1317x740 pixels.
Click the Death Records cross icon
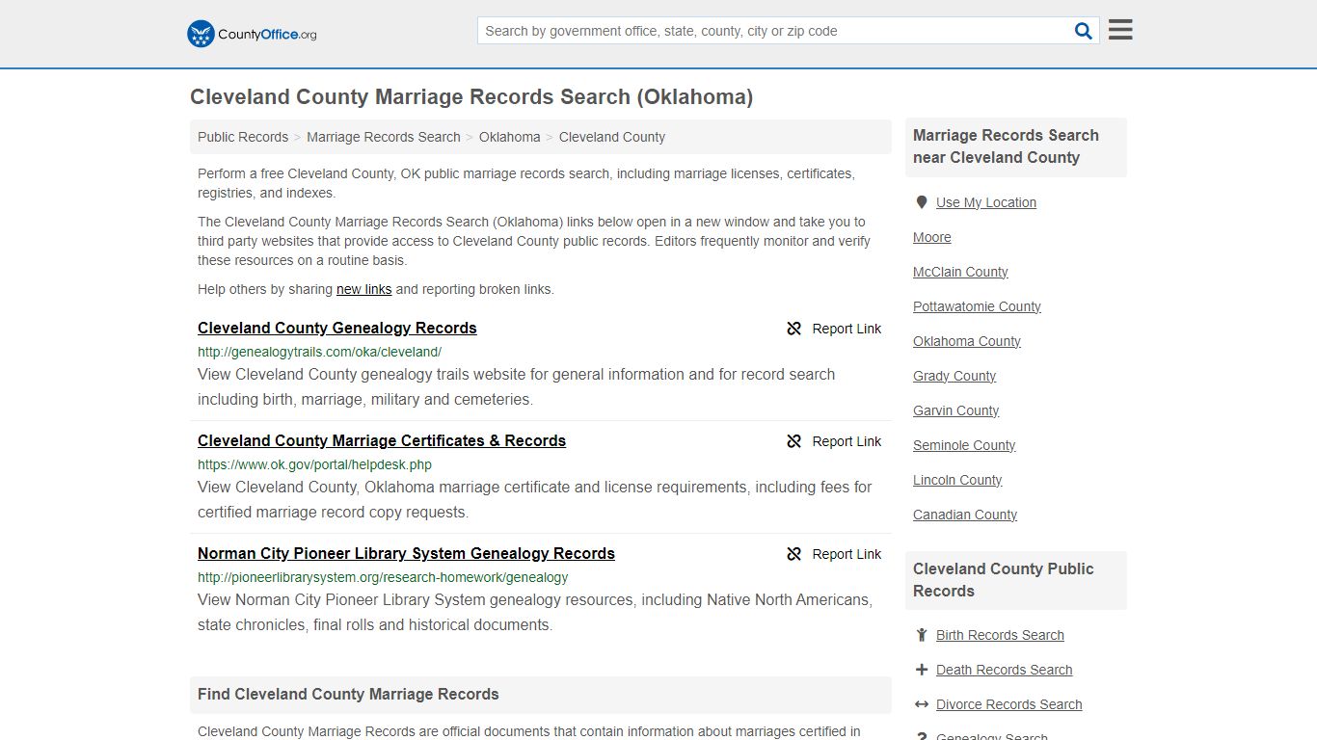coord(922,670)
